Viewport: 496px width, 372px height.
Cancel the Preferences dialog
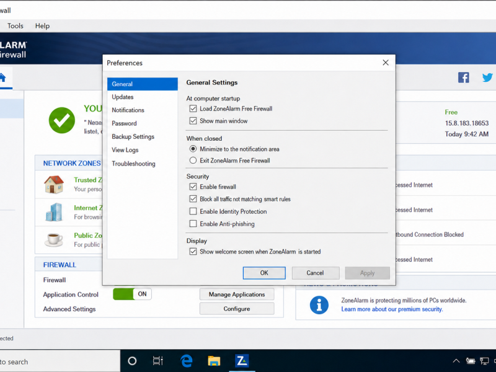[x=316, y=273]
